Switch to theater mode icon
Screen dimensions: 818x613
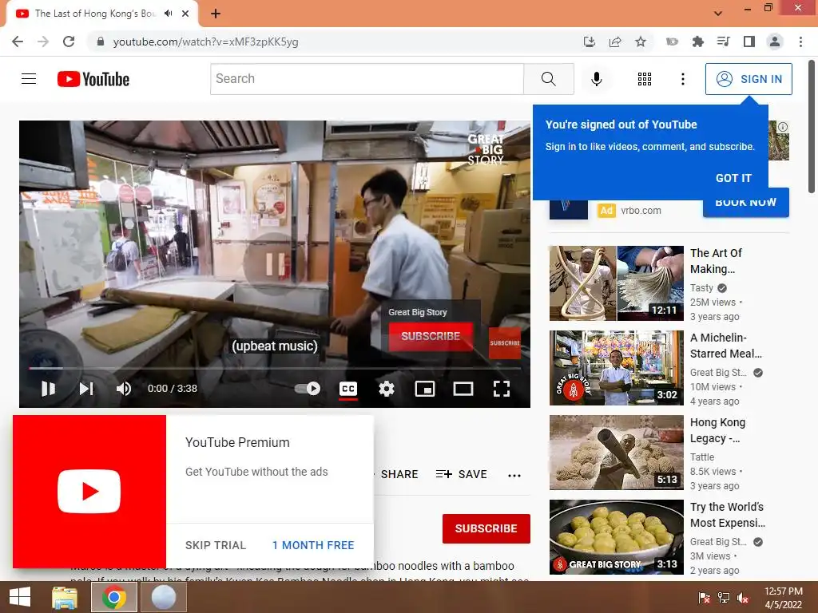click(x=463, y=389)
